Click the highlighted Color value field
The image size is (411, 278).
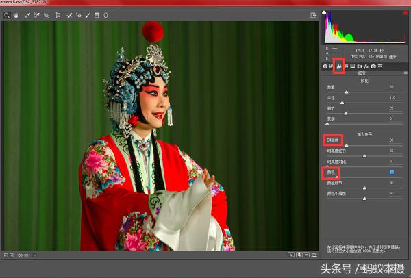click(x=392, y=172)
